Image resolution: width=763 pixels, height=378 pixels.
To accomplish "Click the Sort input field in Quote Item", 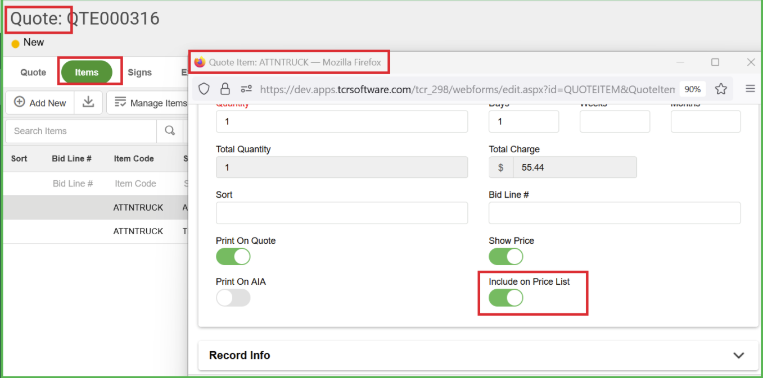I will (342, 213).
